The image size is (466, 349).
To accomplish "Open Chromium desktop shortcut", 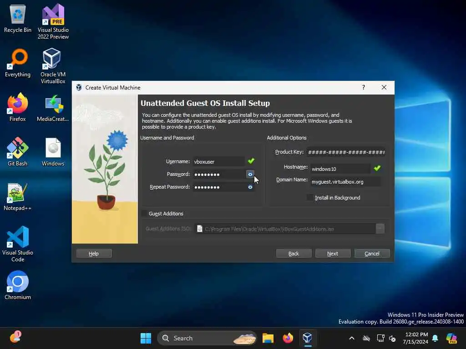I will click(18, 285).
